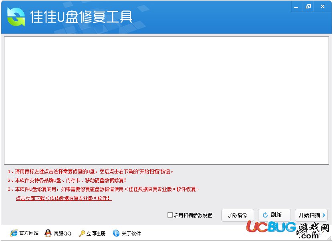This screenshot has height=242, width=333.
Task: Minimize the window
Action: click(296, 7)
